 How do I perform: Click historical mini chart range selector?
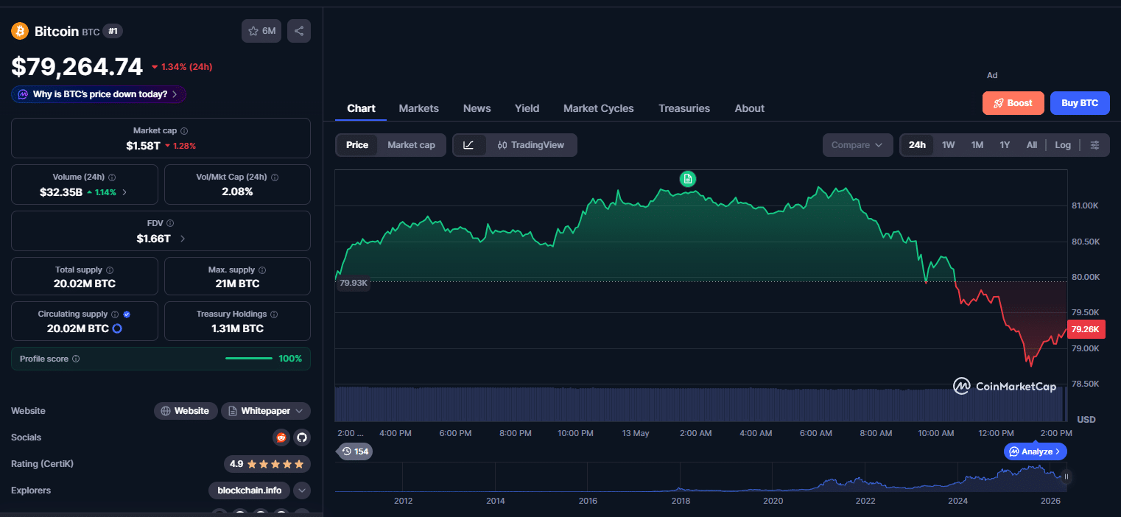click(x=700, y=478)
